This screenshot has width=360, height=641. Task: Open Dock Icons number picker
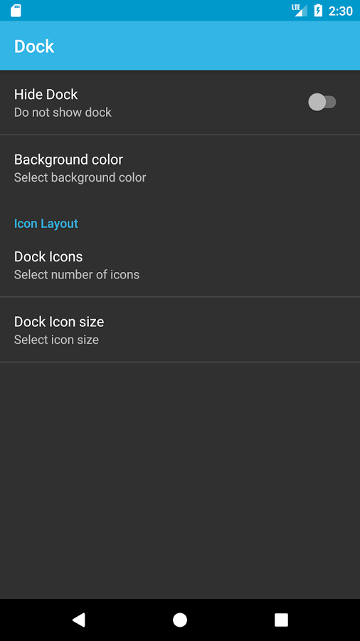coord(180,265)
